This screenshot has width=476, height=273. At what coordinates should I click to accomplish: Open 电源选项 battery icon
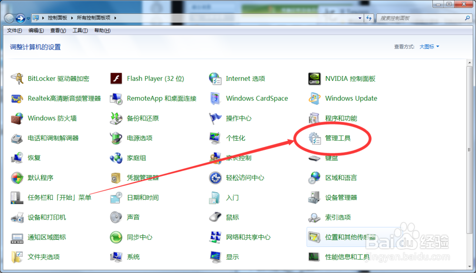116,138
